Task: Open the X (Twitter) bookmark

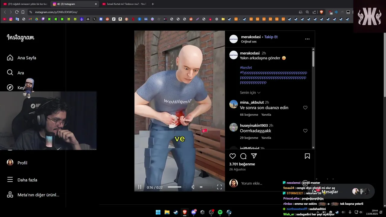Action: pos(94,19)
